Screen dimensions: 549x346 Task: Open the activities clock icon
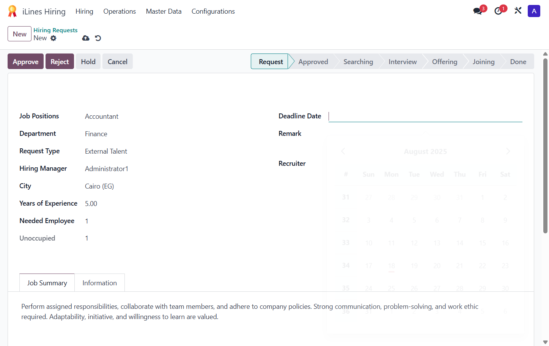click(498, 11)
